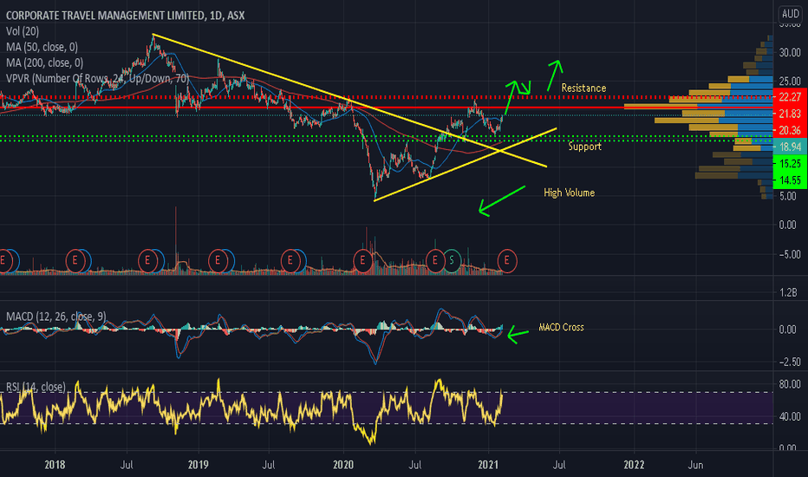
Task: Click the 2022 label on time axis
Action: 634,465
